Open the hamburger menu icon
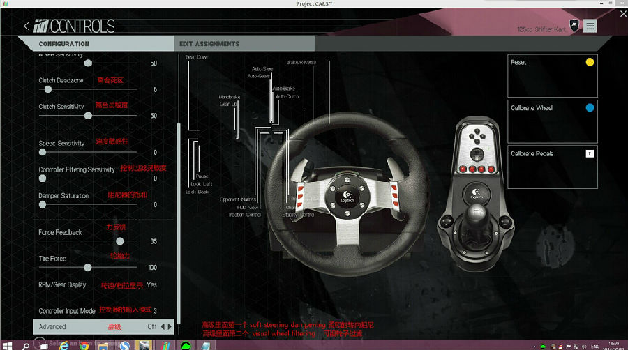This screenshot has height=350, width=628. pyautogui.click(x=590, y=26)
